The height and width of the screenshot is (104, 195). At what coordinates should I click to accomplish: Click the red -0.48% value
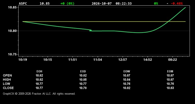coord(177,3)
